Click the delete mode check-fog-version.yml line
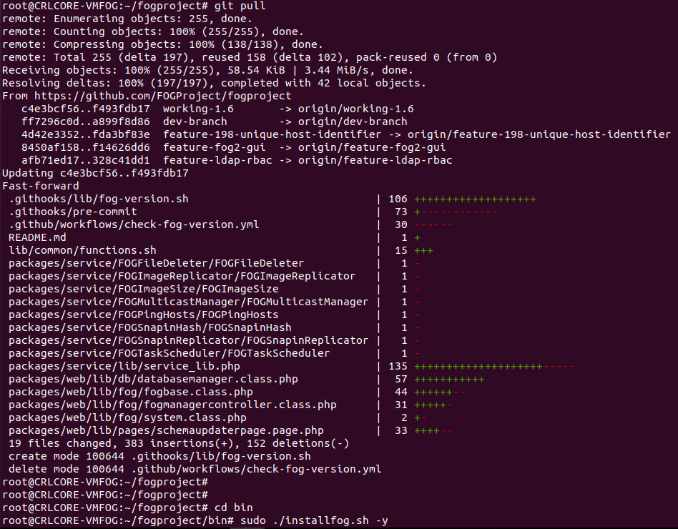This screenshot has height=529, width=678. (195, 469)
